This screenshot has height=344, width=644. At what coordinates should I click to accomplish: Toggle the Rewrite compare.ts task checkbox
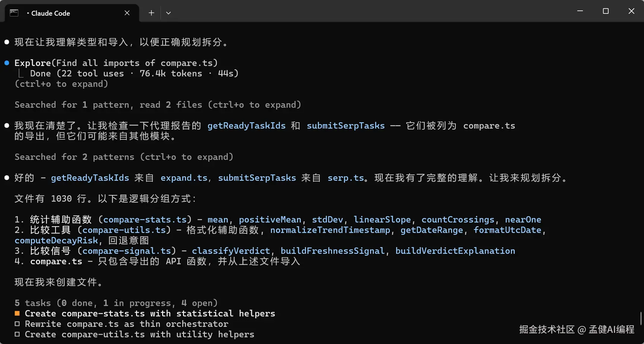pos(17,324)
